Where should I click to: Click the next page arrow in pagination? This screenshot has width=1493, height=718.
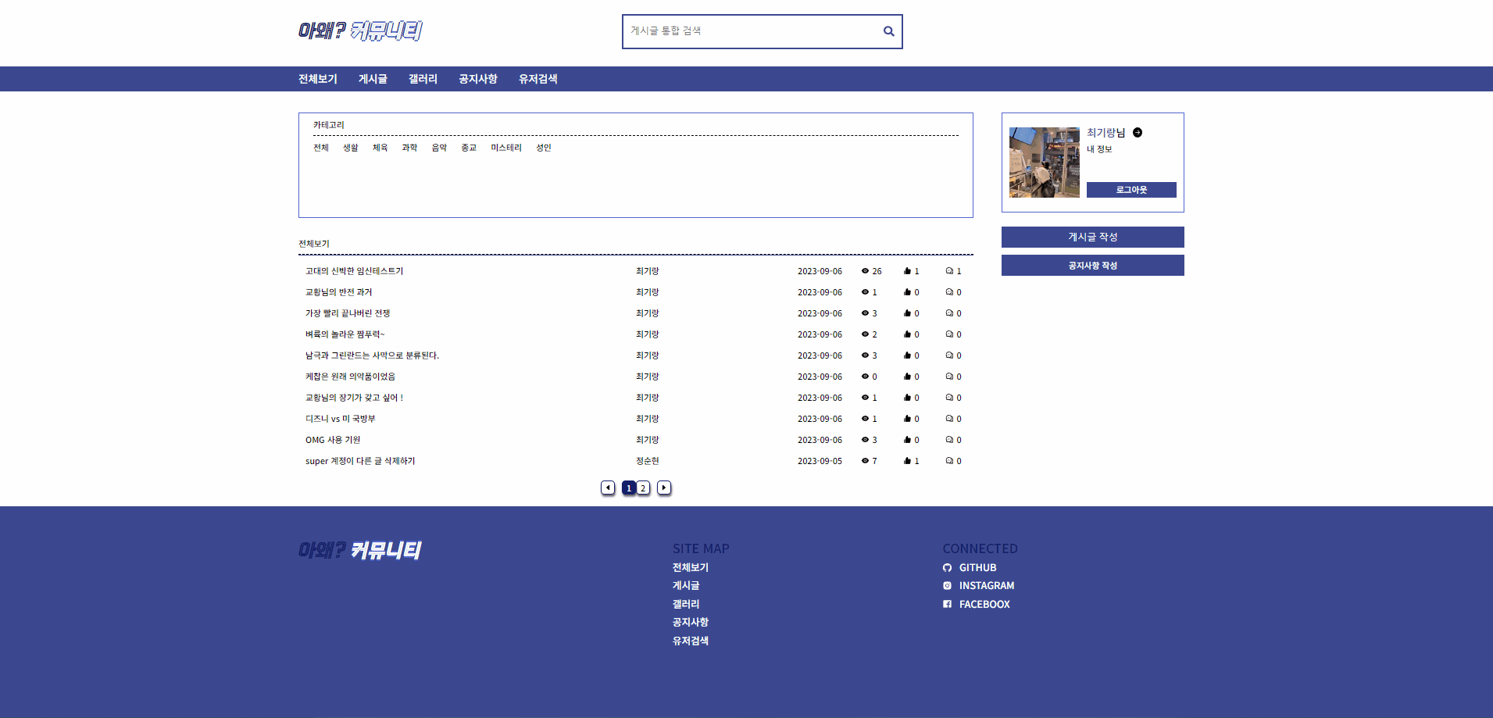click(x=663, y=488)
